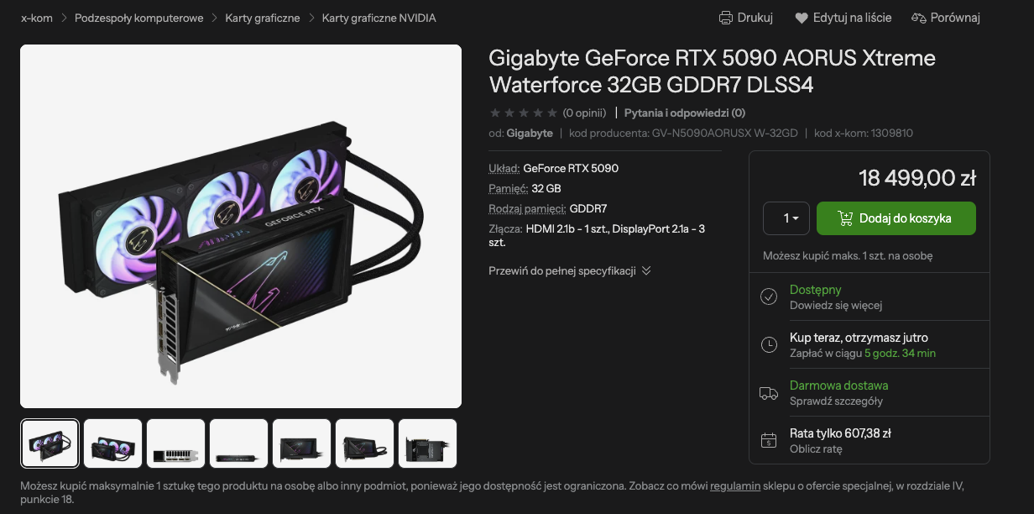
Task: Open Karty graficzne breadcrumb
Action: [263, 18]
